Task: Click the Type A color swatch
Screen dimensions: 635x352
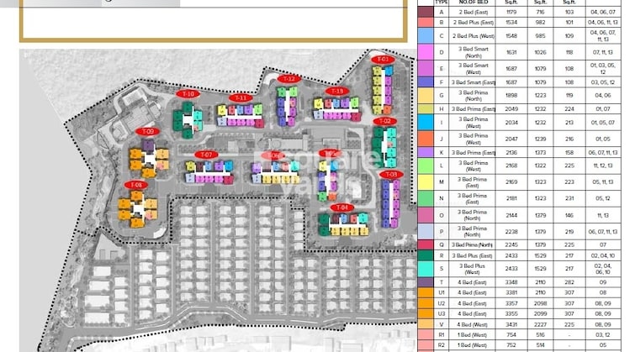Action: 425,12
